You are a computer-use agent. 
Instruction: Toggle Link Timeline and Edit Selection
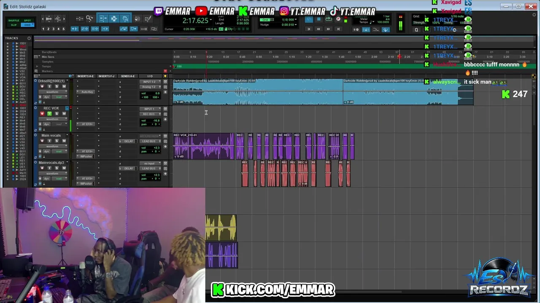pos(85,29)
